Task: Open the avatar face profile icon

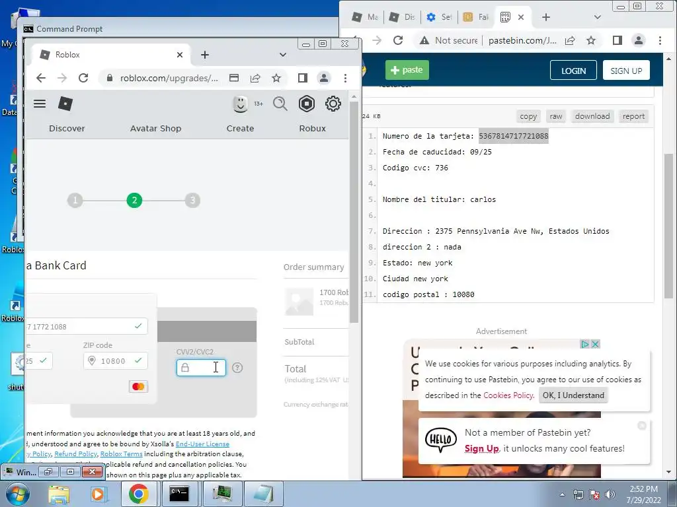Action: (241, 104)
